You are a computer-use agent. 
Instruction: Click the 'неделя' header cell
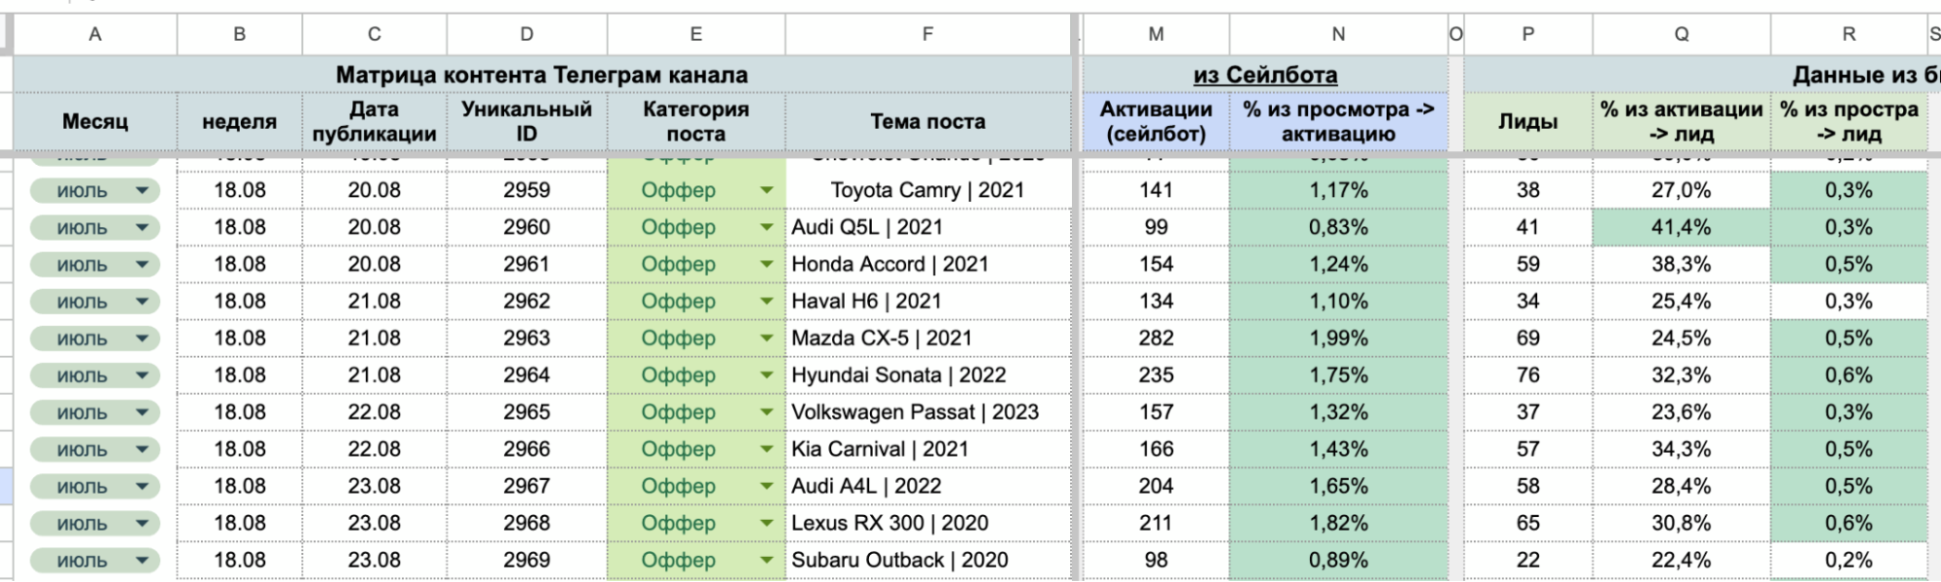pyautogui.click(x=240, y=121)
